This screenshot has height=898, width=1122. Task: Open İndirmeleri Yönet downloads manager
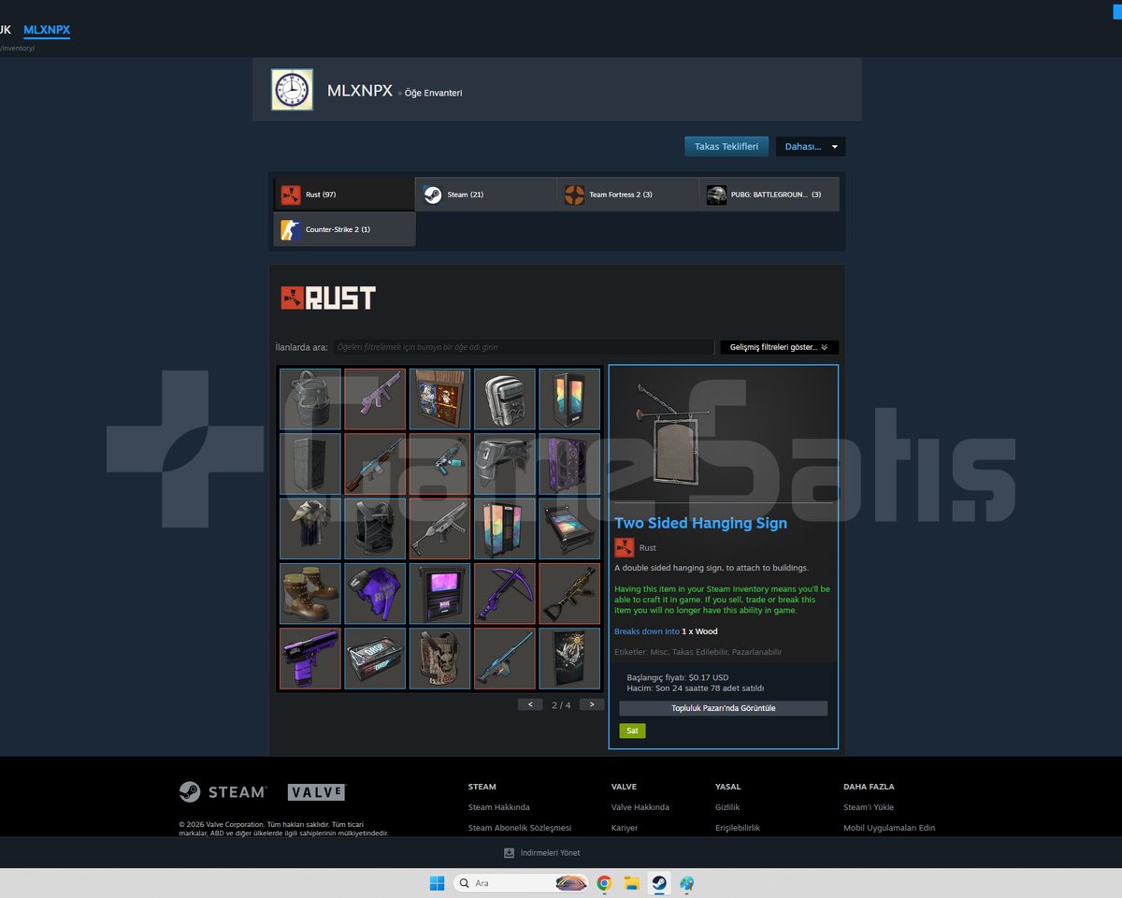(541, 853)
